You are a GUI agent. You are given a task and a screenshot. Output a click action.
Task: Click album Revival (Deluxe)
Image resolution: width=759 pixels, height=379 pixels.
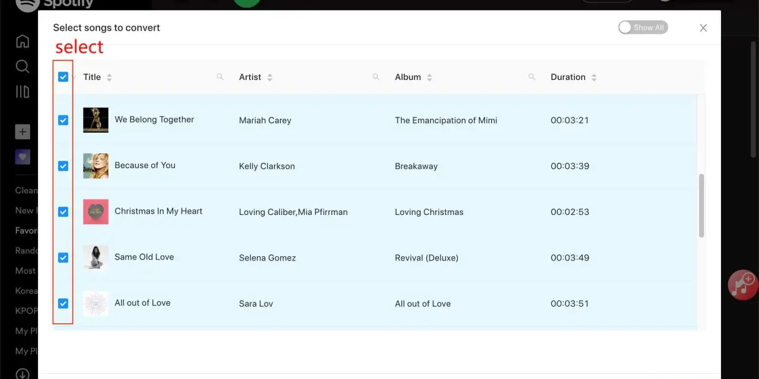[426, 258]
